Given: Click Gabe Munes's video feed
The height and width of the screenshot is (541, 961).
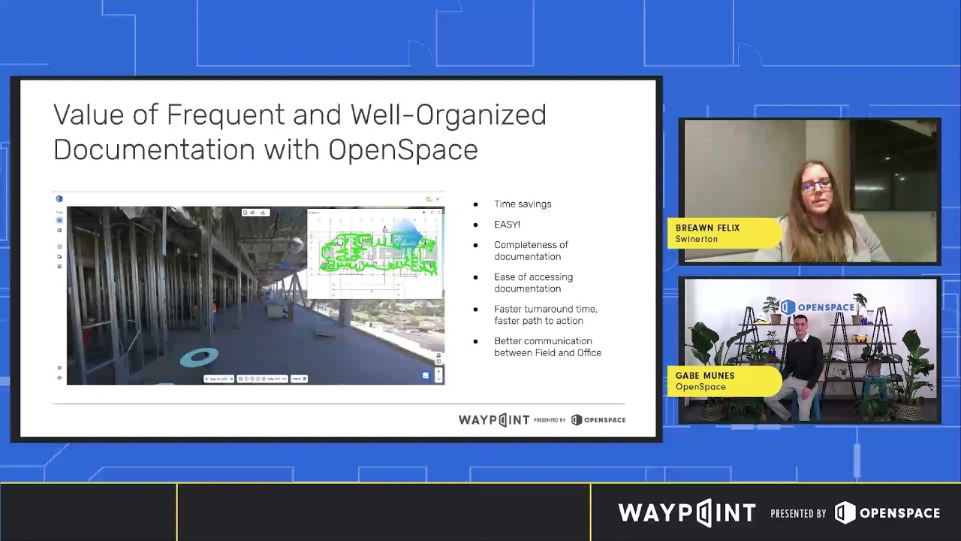Looking at the screenshot, I should [810, 349].
